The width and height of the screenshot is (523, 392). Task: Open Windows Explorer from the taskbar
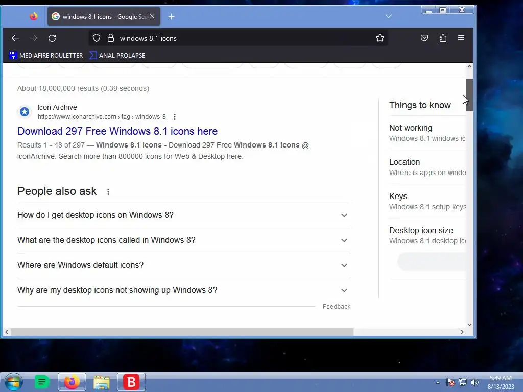click(x=102, y=382)
